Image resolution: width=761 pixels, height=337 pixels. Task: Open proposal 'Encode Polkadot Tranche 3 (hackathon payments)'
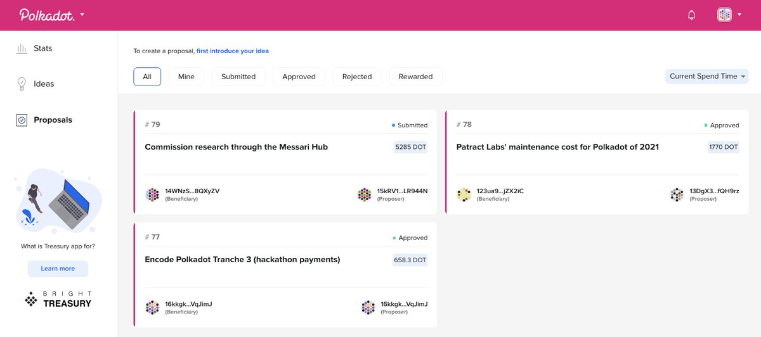(x=242, y=260)
